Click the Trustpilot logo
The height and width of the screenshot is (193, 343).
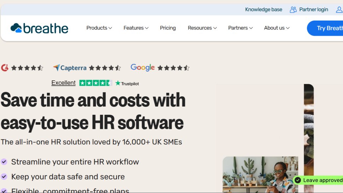tap(127, 84)
